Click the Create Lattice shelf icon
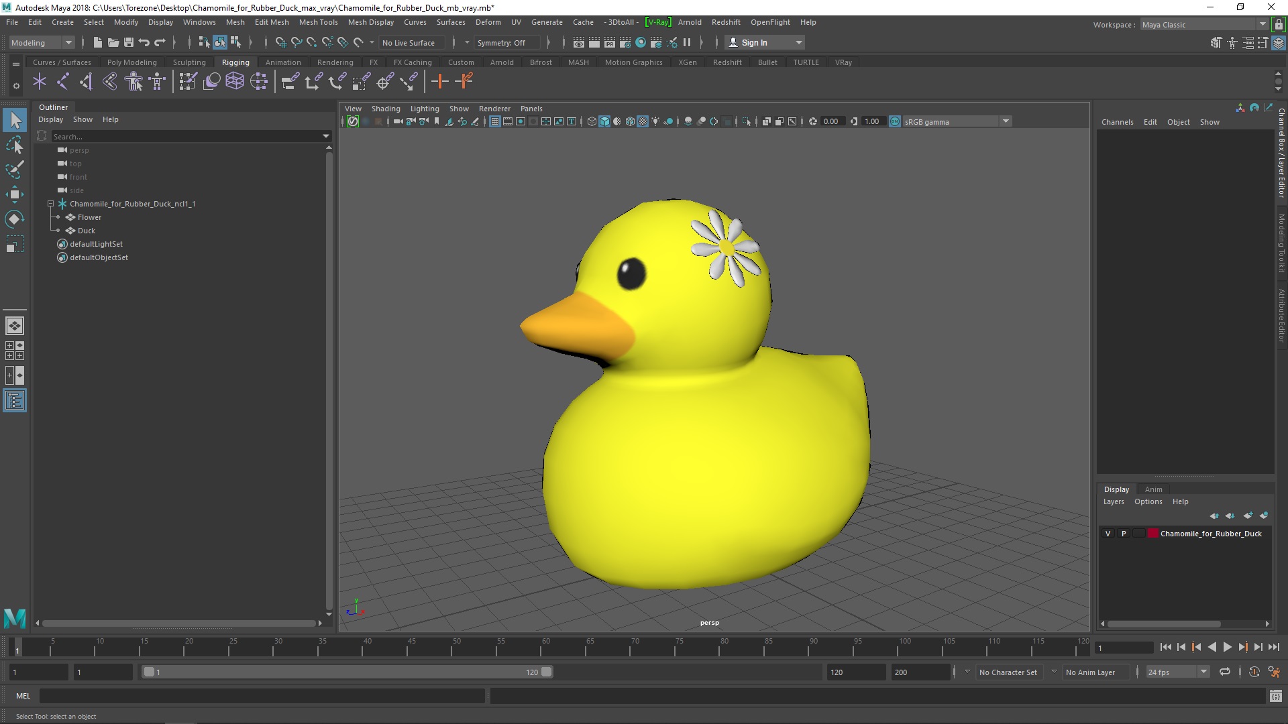This screenshot has width=1288, height=724. click(x=235, y=82)
